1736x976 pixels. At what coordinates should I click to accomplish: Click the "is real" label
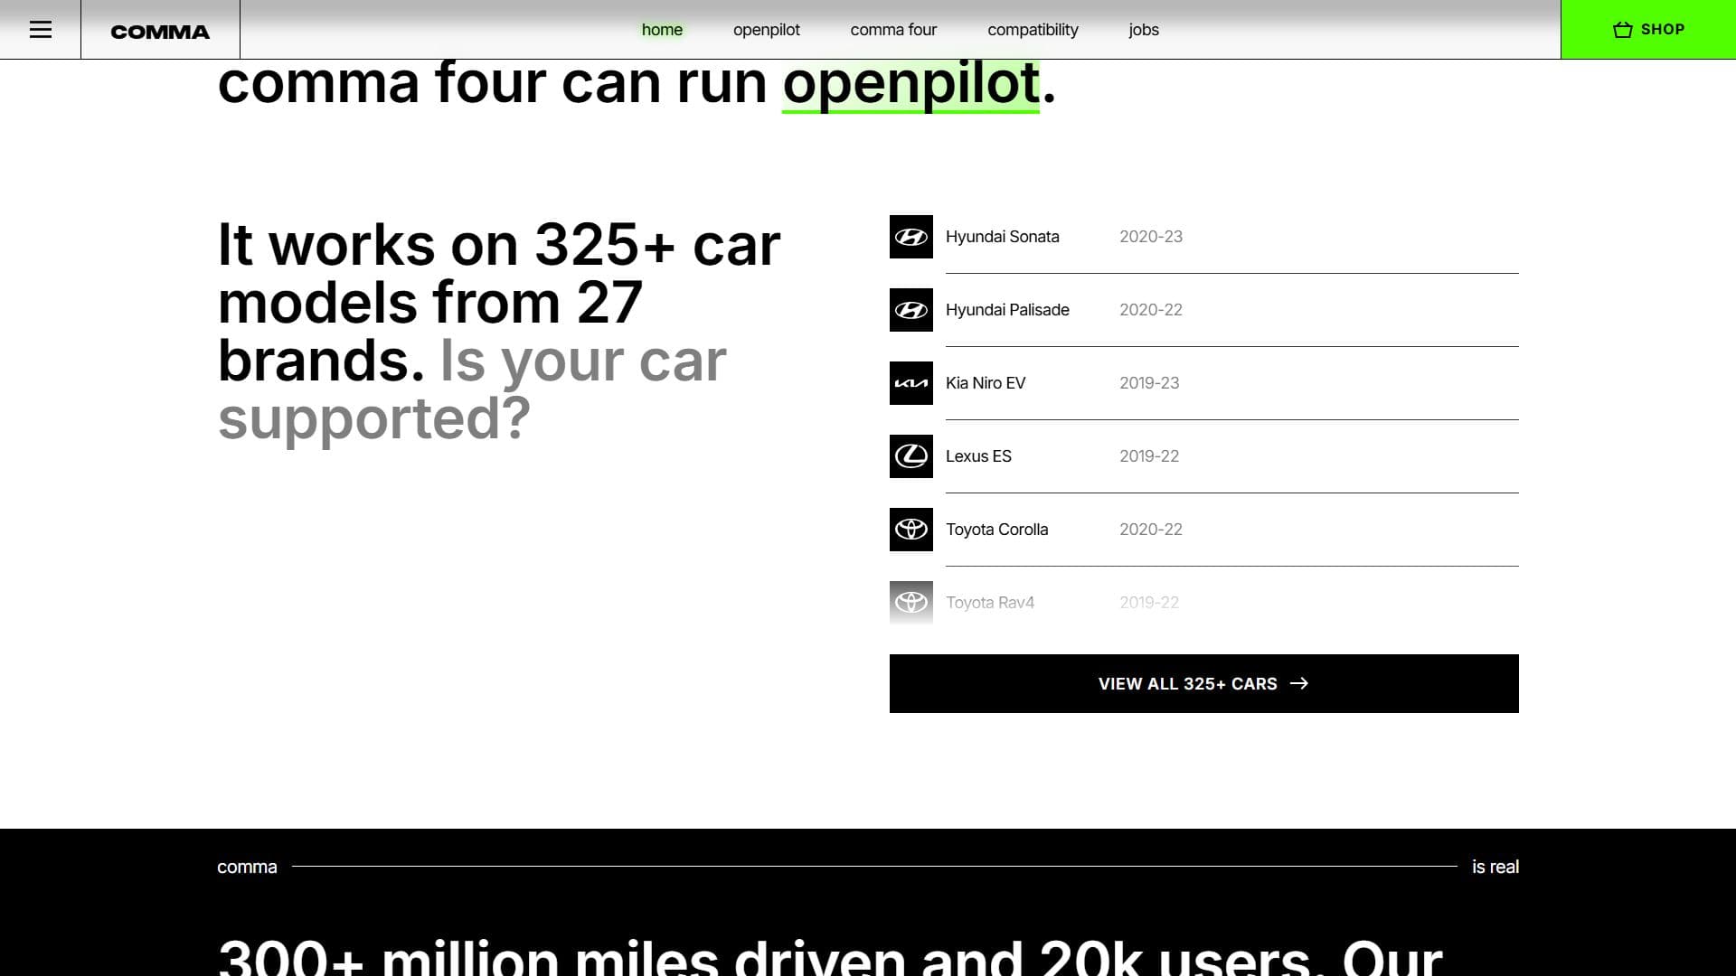[x=1495, y=867]
